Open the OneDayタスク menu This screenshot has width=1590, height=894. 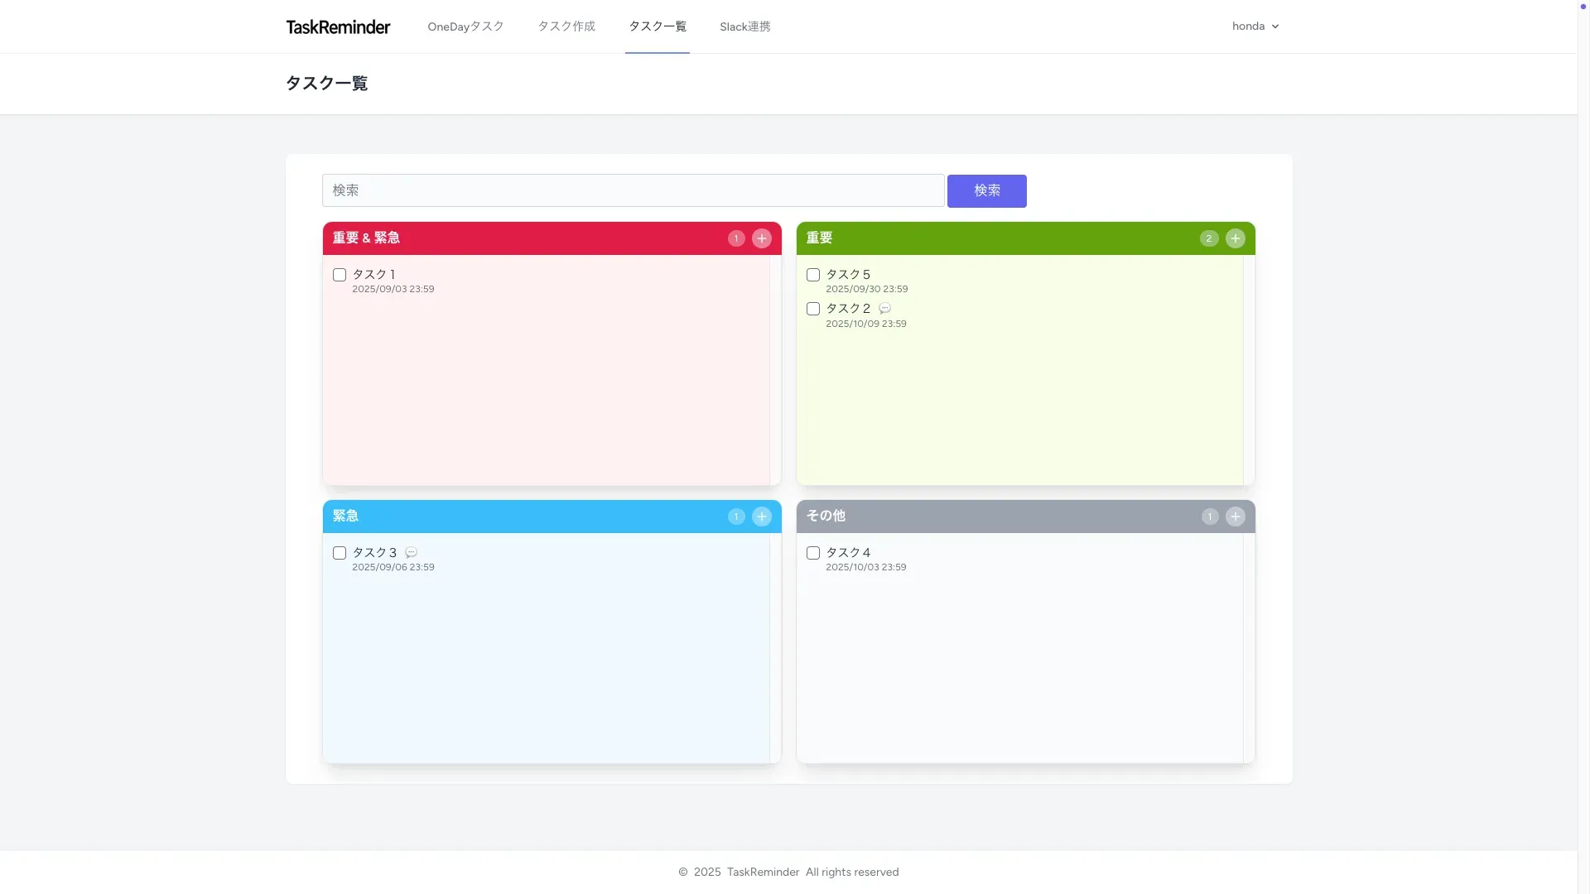[465, 26]
